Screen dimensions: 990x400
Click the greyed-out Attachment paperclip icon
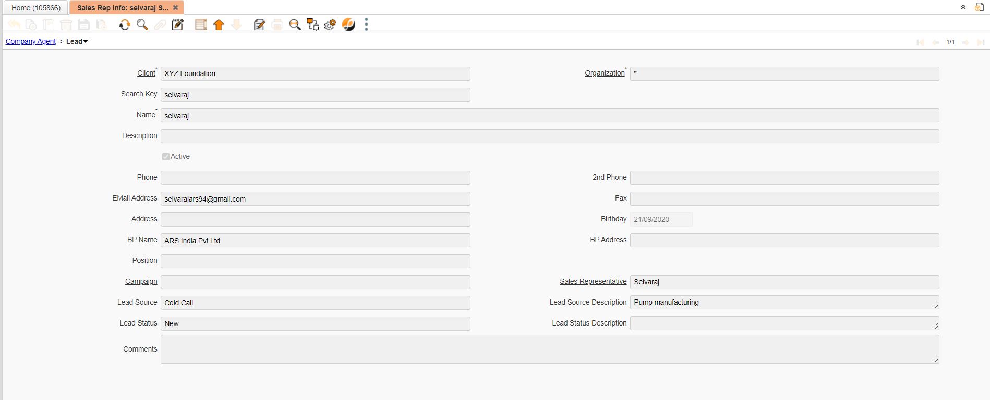click(x=160, y=24)
